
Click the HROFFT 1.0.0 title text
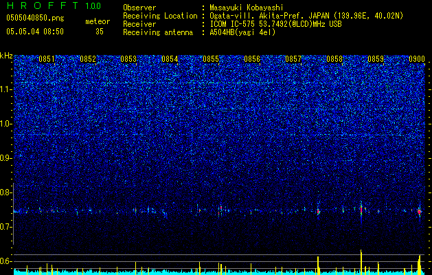54,5
